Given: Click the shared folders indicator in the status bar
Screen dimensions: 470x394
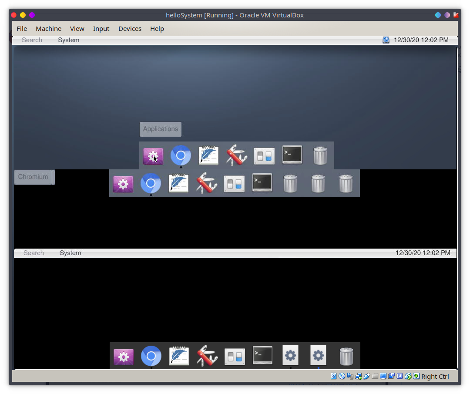Looking at the screenshot, I should [375, 376].
